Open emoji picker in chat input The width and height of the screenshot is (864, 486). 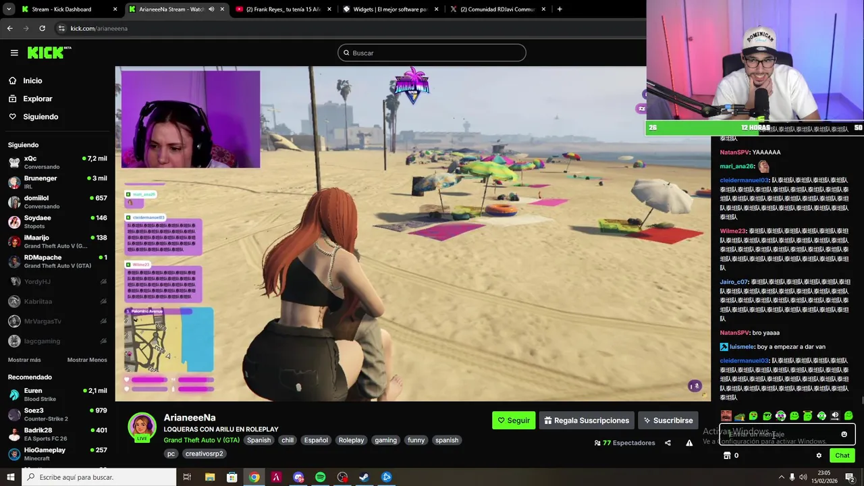point(844,435)
